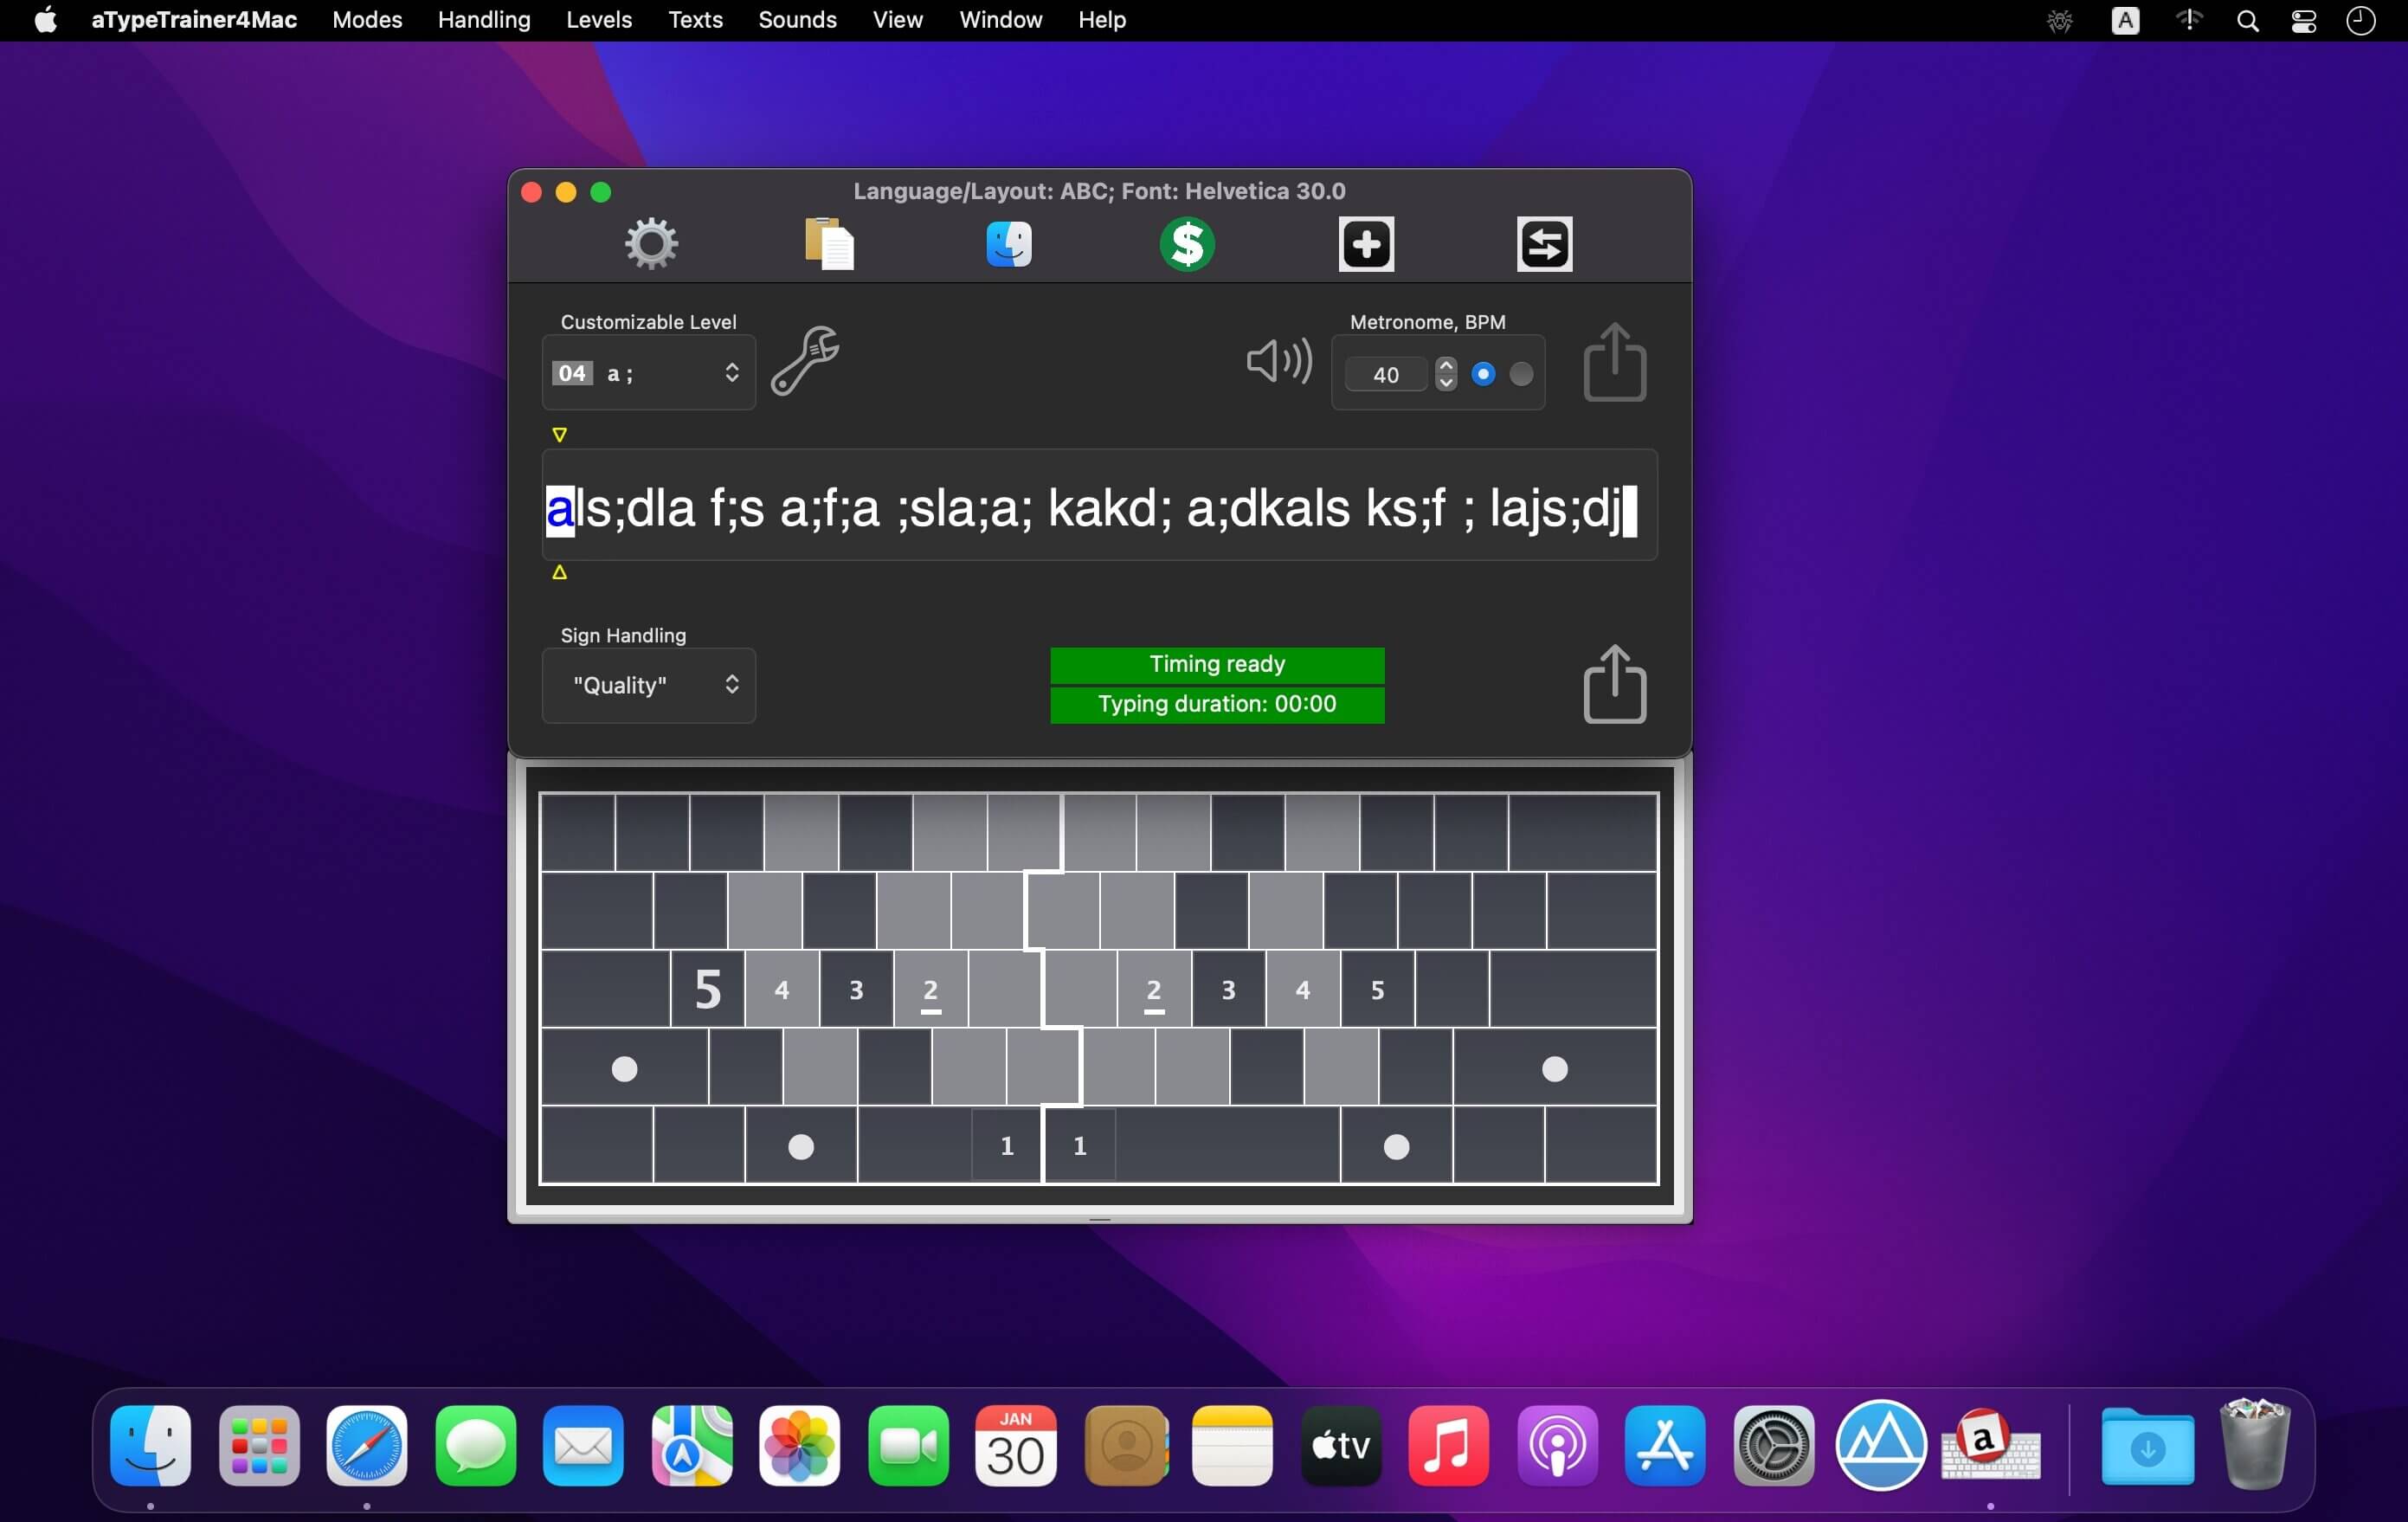Viewport: 2408px width, 1522px height.
Task: Select the blue metronome radio button
Action: pyautogui.click(x=1483, y=374)
